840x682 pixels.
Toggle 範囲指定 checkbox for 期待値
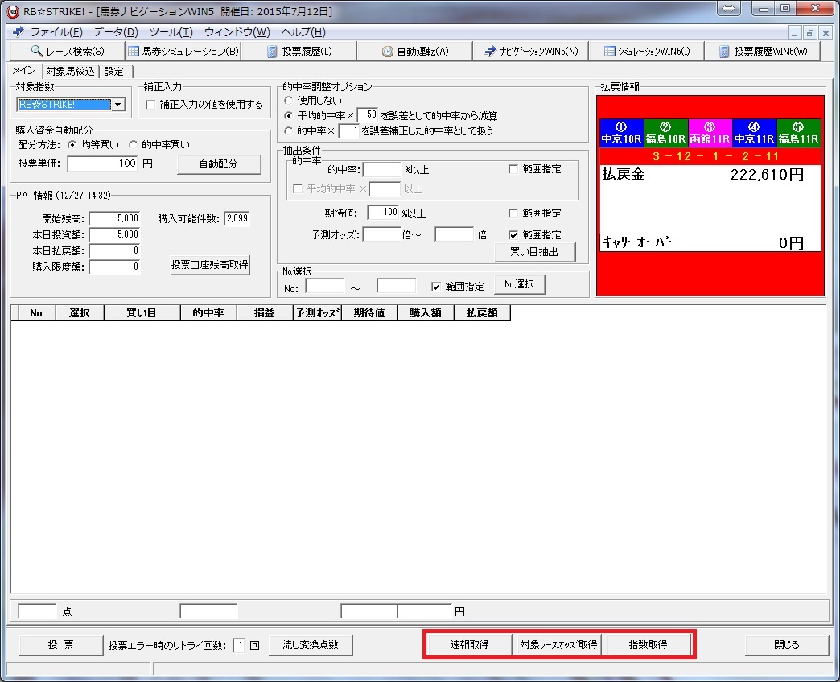(x=513, y=213)
